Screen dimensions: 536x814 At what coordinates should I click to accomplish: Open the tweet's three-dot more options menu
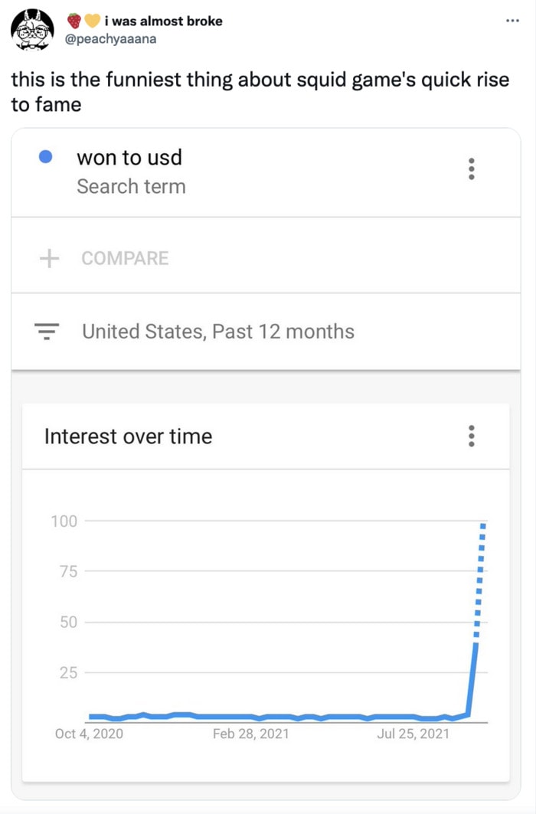click(x=512, y=21)
